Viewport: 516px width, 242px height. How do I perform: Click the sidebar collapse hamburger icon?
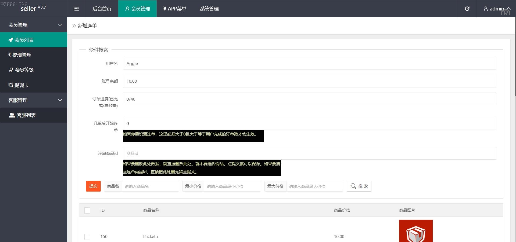pos(77,9)
